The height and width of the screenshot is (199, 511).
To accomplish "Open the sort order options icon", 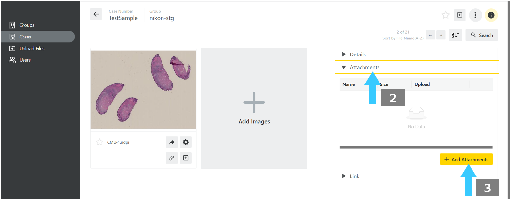I will click(x=455, y=35).
